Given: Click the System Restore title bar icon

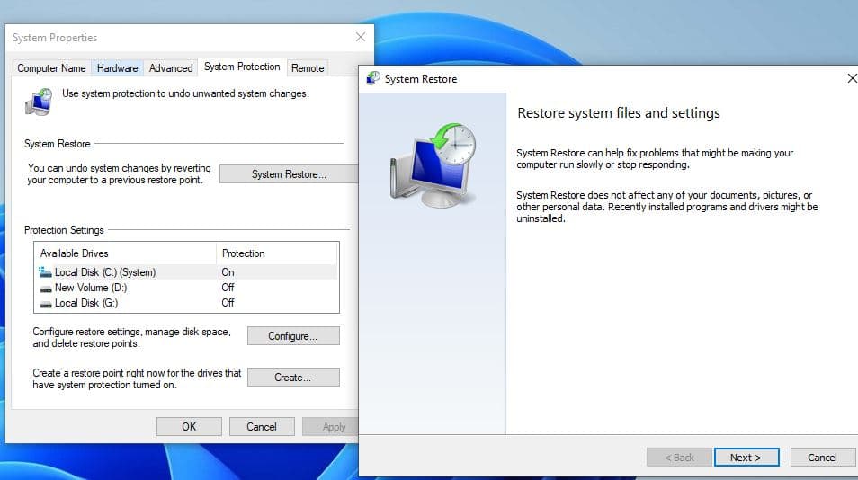Looking at the screenshot, I should click(x=372, y=79).
